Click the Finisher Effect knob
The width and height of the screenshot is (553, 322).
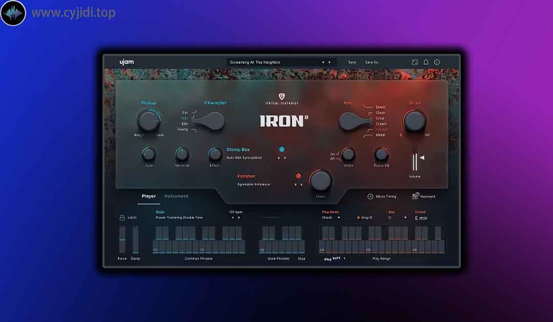click(321, 181)
